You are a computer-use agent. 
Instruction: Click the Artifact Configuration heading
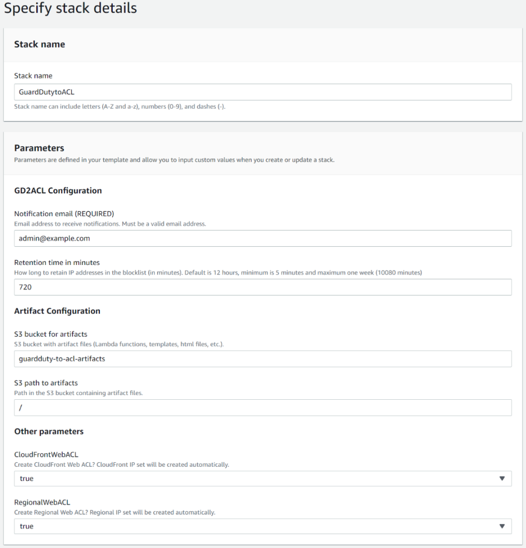(52, 311)
